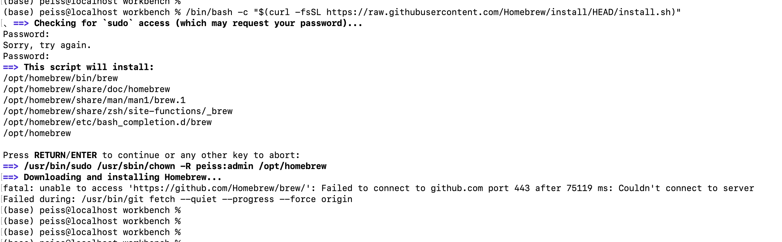This screenshot has height=242, width=782.
Task: Click the standalone /opt/homebrew line
Action: pos(37,133)
